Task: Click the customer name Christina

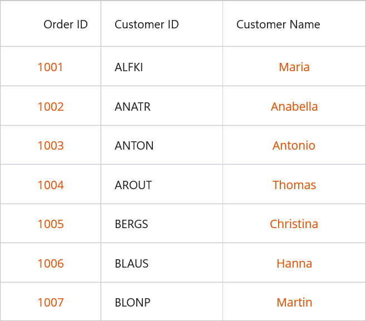Action: pos(294,224)
